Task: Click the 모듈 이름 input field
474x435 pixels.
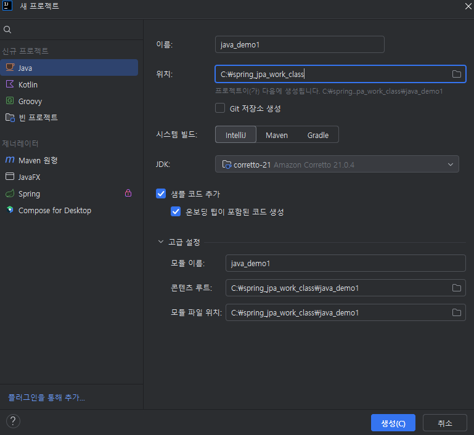Action: [346, 263]
